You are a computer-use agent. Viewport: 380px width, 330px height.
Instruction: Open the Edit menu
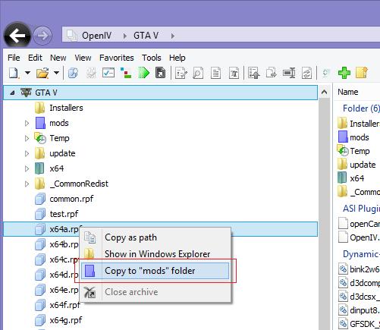[35, 58]
